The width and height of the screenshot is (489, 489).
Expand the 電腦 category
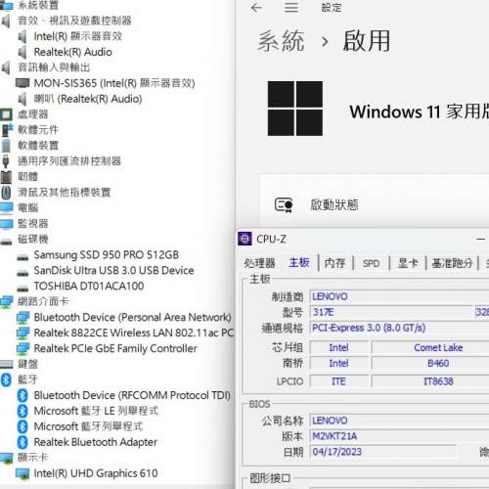[x=27, y=207]
